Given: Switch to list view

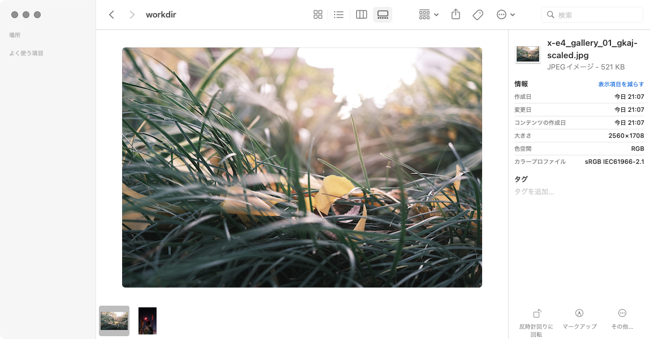Looking at the screenshot, I should [x=339, y=15].
